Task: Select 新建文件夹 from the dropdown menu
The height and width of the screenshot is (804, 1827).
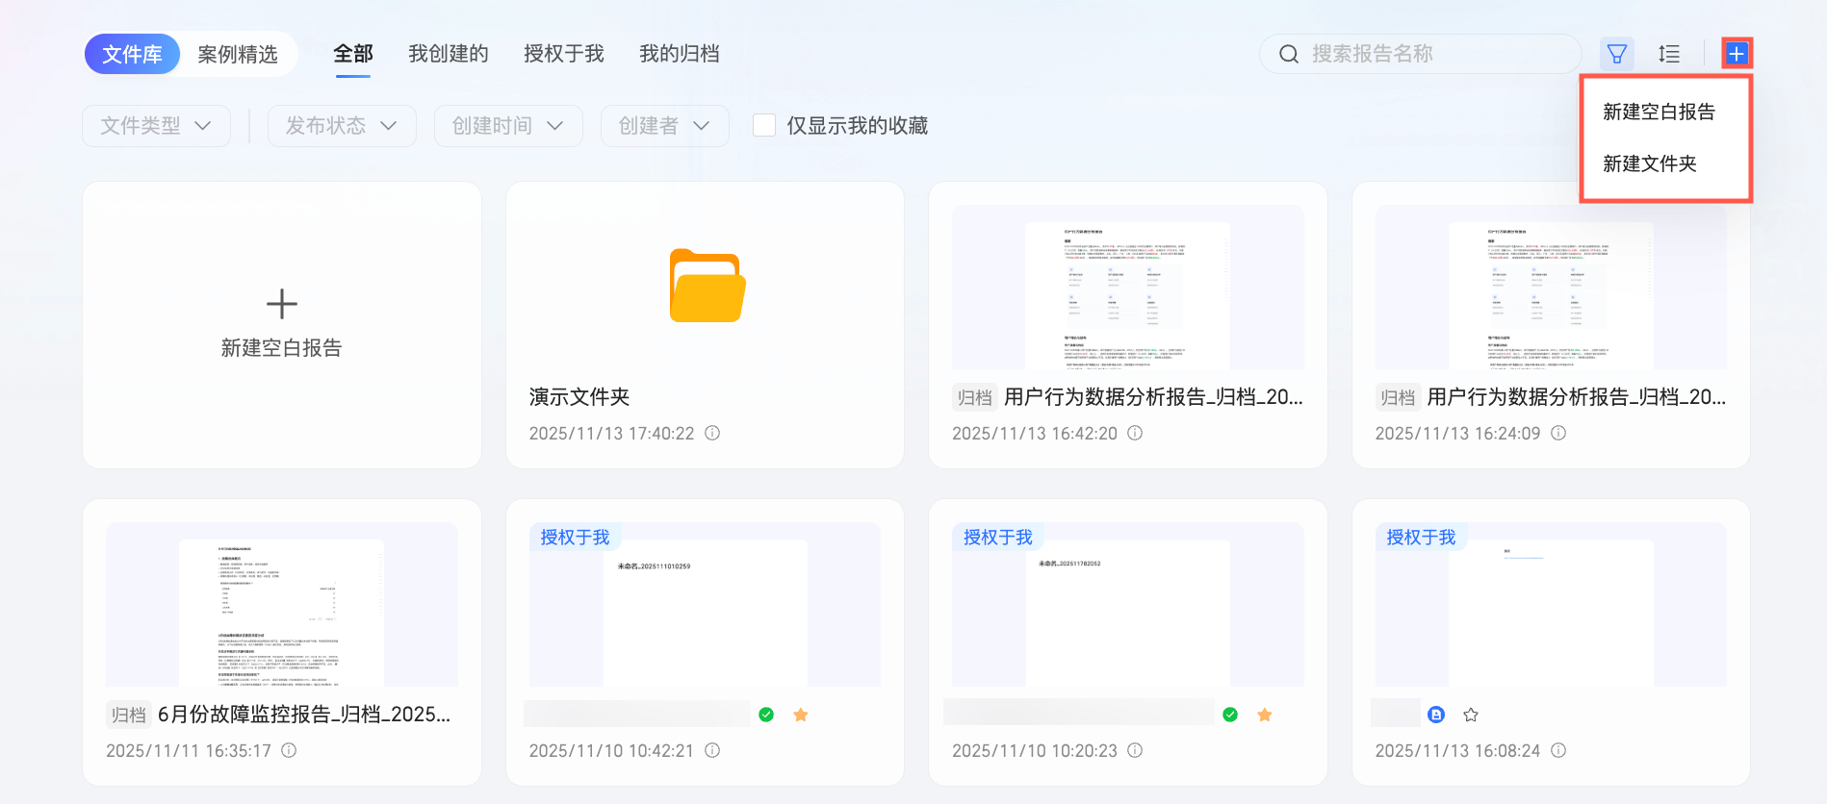Action: (1650, 163)
